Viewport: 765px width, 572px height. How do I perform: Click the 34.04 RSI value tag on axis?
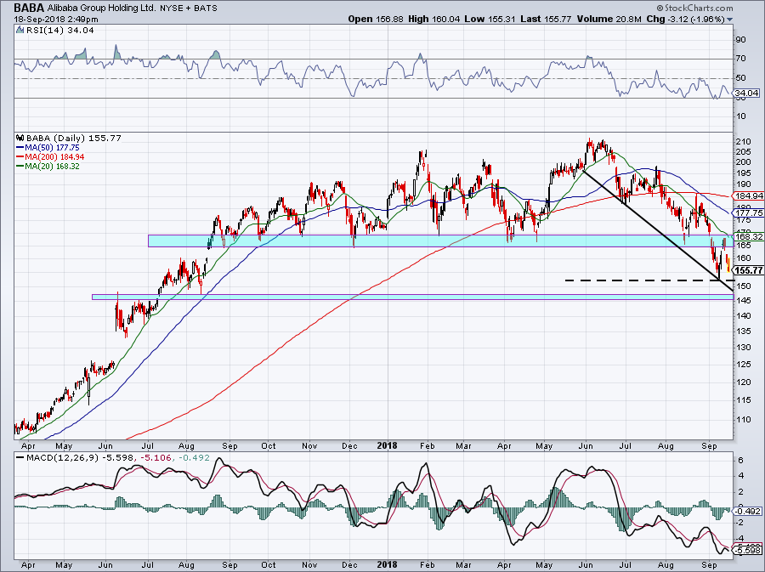[747, 93]
